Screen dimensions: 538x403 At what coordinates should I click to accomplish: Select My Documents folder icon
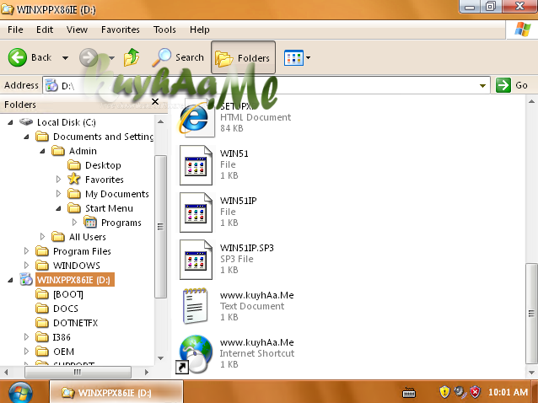pos(73,194)
